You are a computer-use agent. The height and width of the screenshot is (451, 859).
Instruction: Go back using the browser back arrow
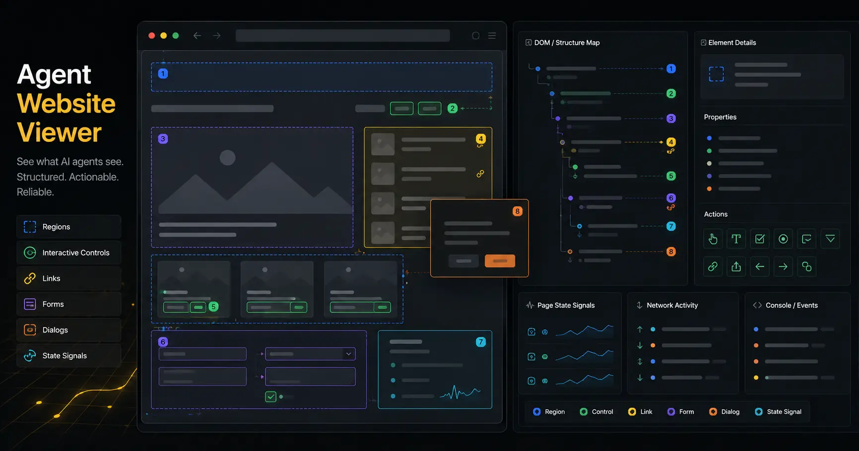(x=197, y=36)
